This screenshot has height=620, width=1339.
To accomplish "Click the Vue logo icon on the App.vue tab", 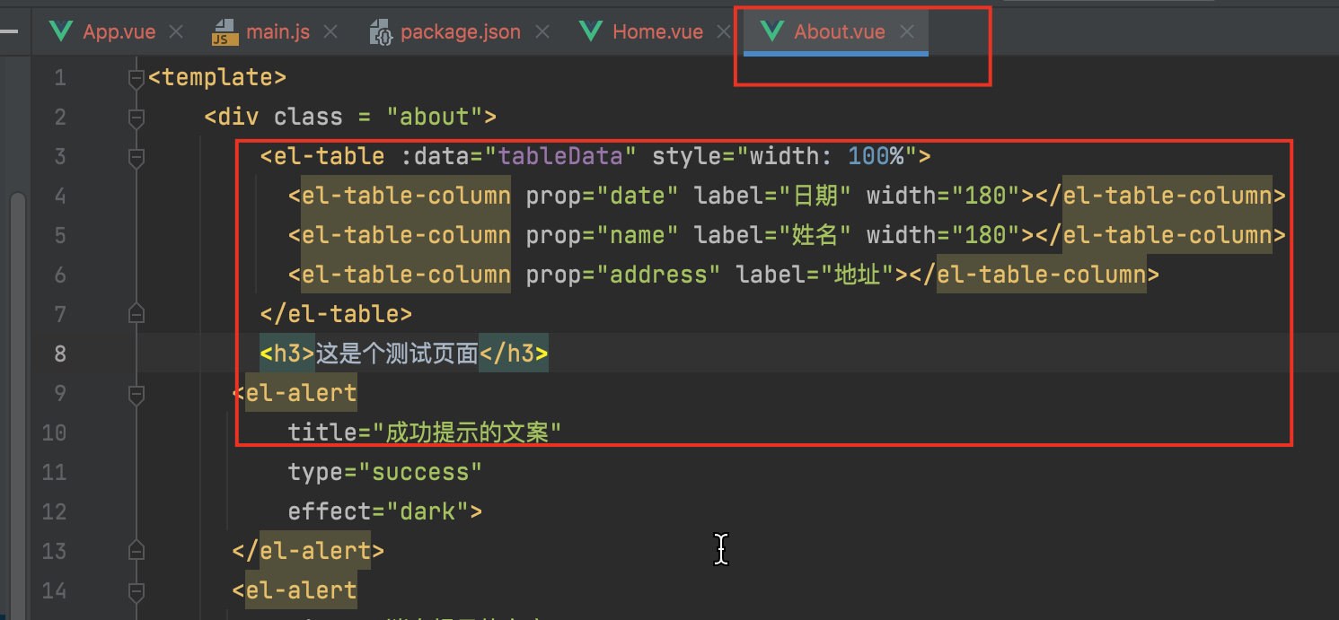I will click(x=60, y=31).
